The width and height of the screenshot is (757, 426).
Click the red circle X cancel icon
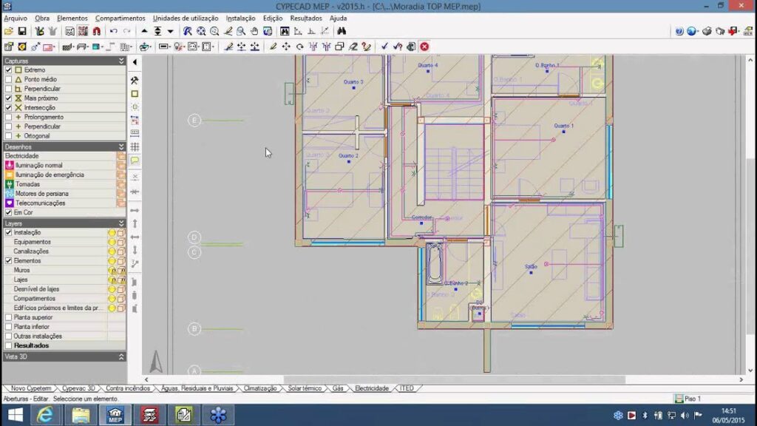click(x=424, y=47)
